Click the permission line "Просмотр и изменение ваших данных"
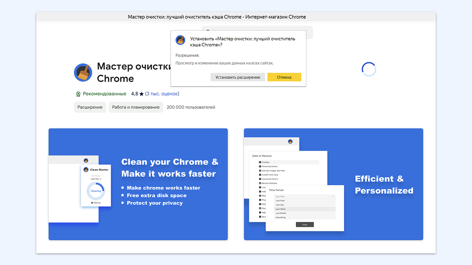The image size is (472, 265). (x=224, y=63)
